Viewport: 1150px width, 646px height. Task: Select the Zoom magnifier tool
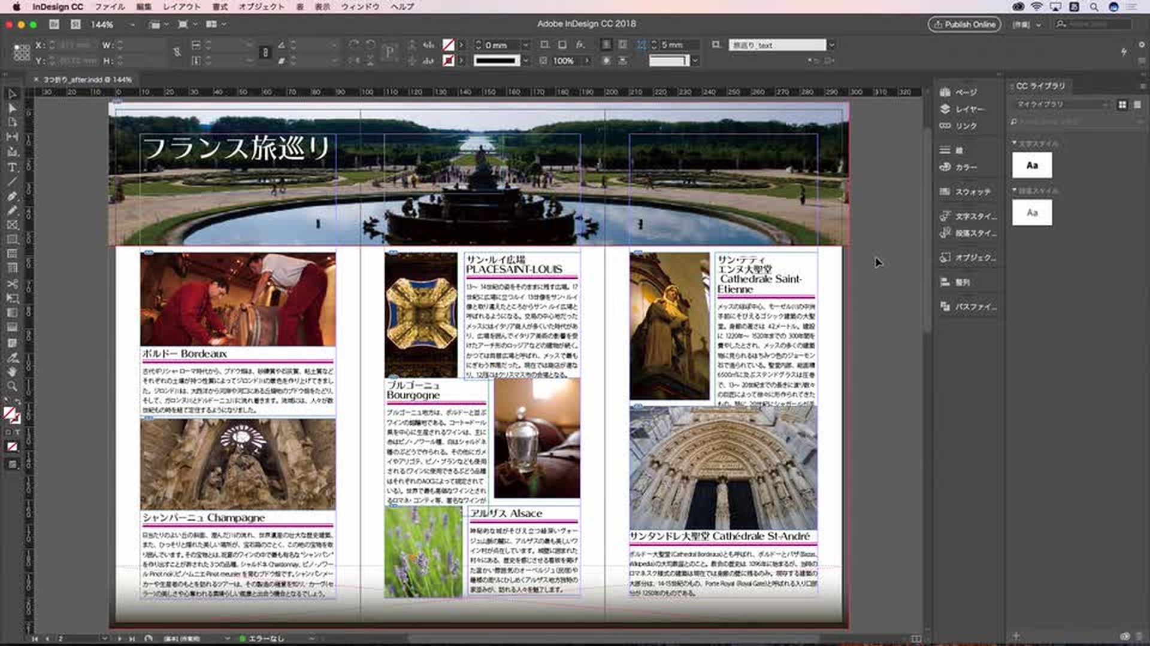pyautogui.click(x=12, y=386)
